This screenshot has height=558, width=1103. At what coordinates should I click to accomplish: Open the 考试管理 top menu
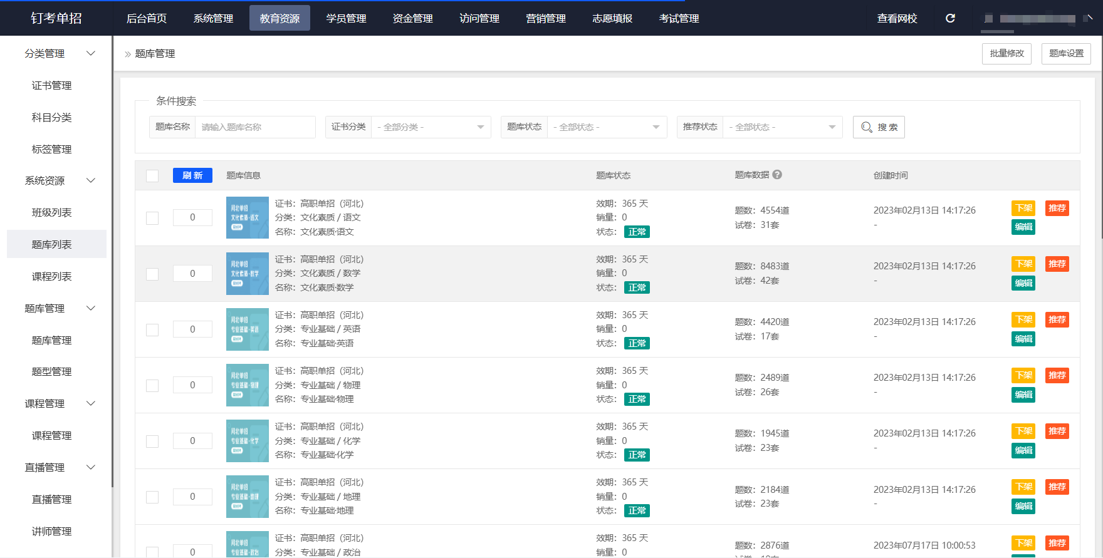[x=679, y=18]
